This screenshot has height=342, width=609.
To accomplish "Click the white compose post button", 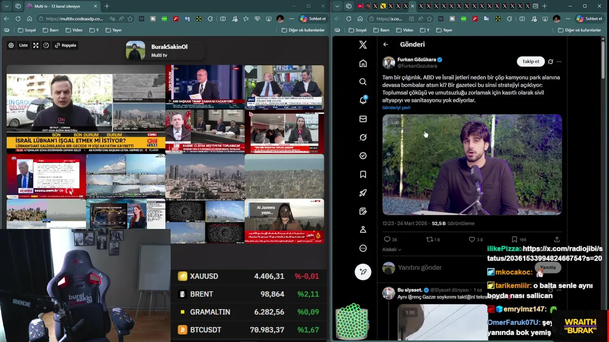I will [x=363, y=272].
